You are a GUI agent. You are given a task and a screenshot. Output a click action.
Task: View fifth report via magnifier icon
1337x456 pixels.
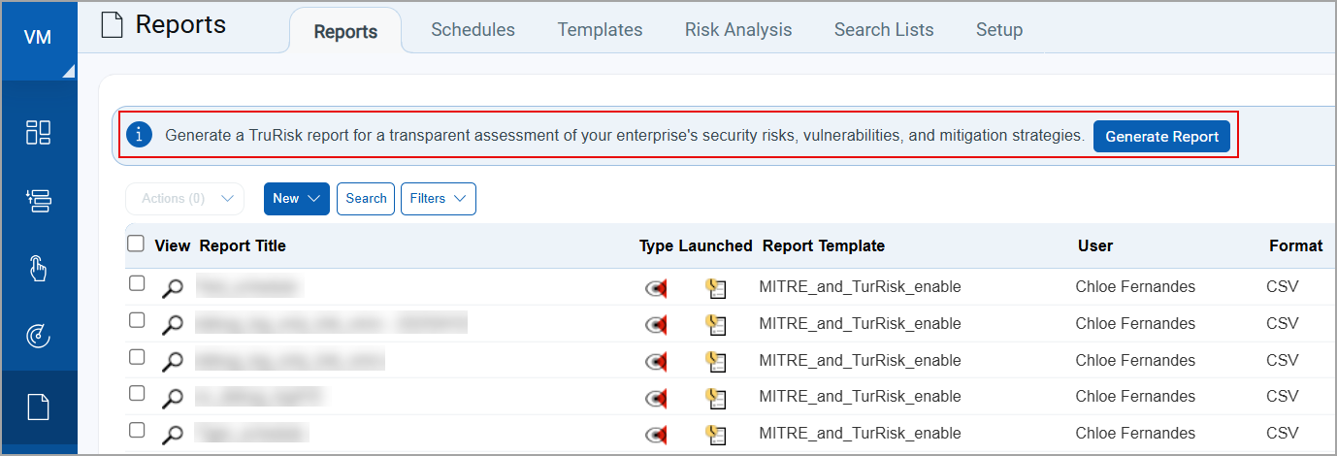point(172,435)
